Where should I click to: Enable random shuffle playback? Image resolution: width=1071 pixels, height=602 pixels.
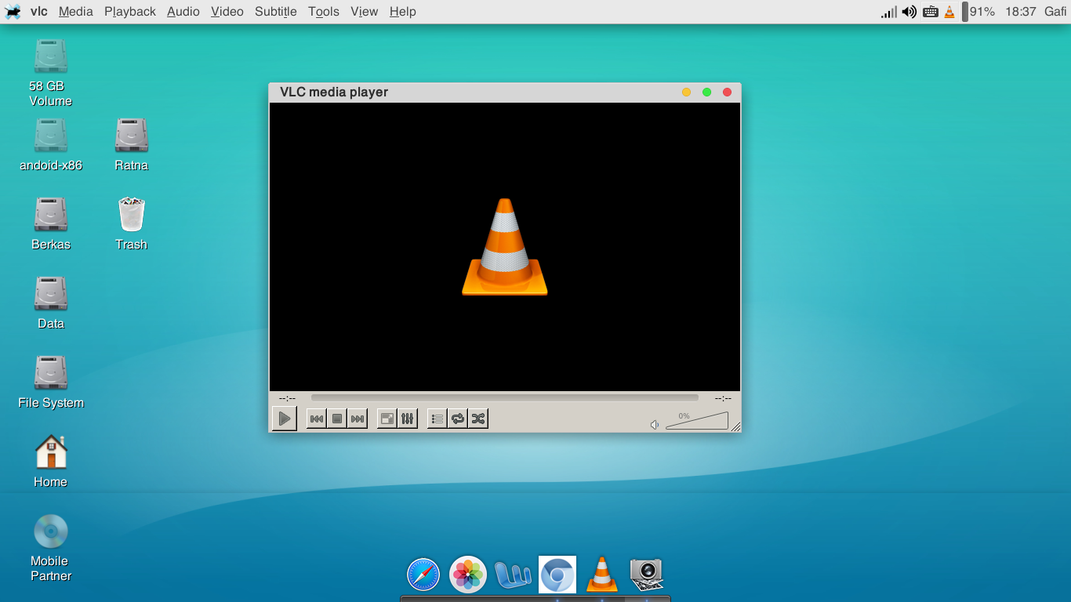click(477, 418)
